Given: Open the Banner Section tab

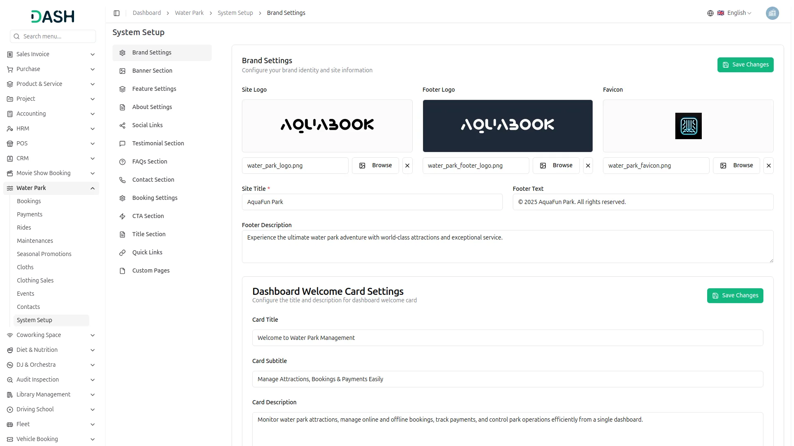Looking at the screenshot, I should 152,71.
